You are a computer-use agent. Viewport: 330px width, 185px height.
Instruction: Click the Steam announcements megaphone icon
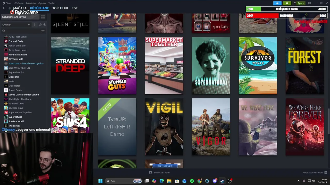click(x=277, y=3)
